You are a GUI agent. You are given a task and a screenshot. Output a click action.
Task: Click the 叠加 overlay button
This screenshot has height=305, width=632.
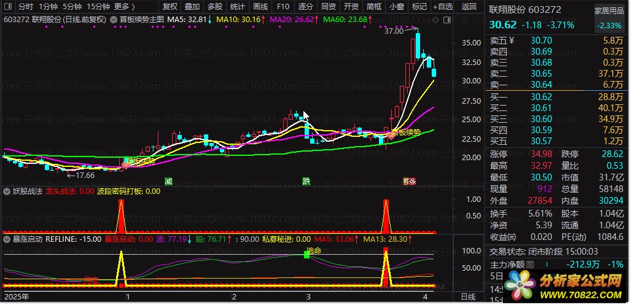(x=192, y=7)
